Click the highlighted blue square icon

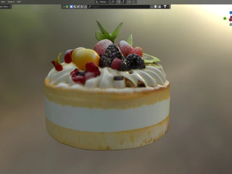tap(71, 7)
